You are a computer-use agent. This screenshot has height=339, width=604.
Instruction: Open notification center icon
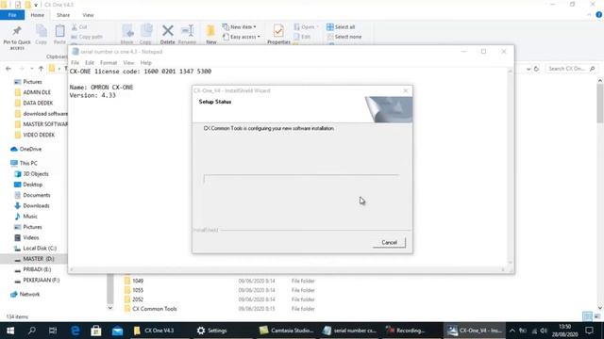pyautogui.click(x=589, y=331)
